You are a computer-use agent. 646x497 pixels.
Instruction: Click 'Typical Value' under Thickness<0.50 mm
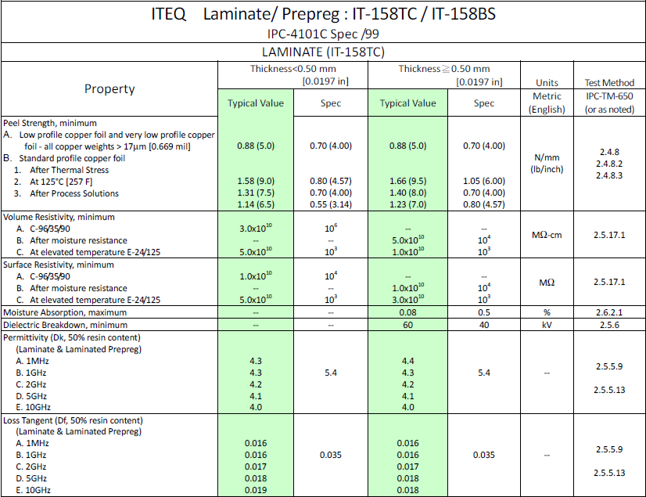pos(256,103)
